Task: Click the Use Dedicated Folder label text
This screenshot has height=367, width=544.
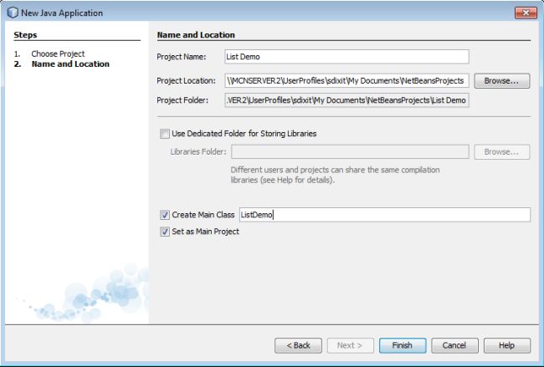Action: click(244, 134)
